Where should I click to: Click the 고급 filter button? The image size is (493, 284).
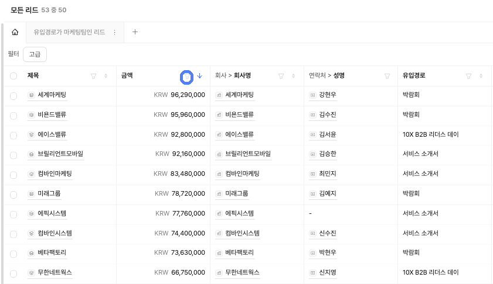pos(35,54)
